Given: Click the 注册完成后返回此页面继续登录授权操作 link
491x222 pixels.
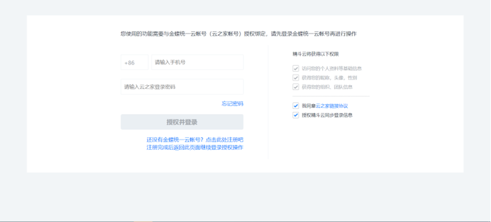Looking at the screenshot, I should [195, 147].
